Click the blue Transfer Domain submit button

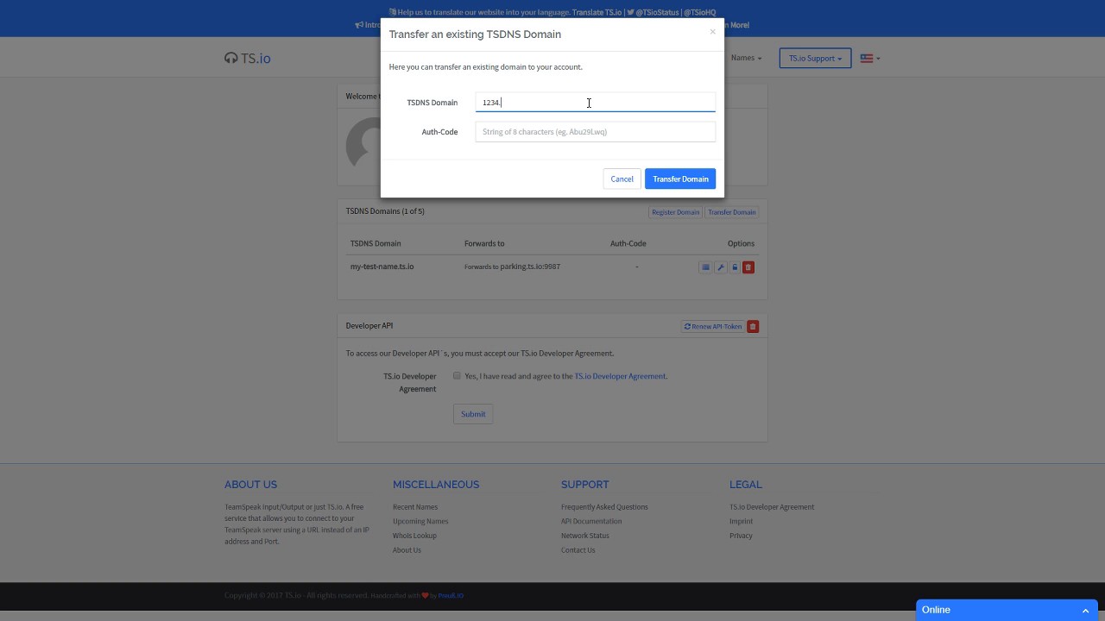click(x=680, y=179)
